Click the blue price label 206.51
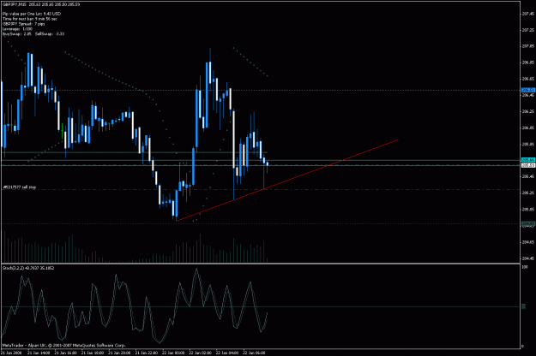The image size is (536, 356). tap(528, 90)
